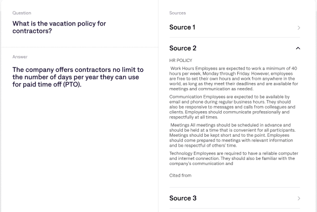Open the Source 1 heading

pos(182,27)
